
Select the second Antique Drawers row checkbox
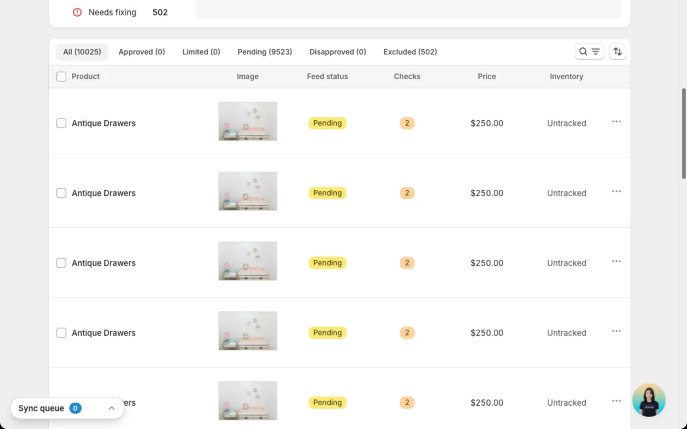click(x=61, y=193)
